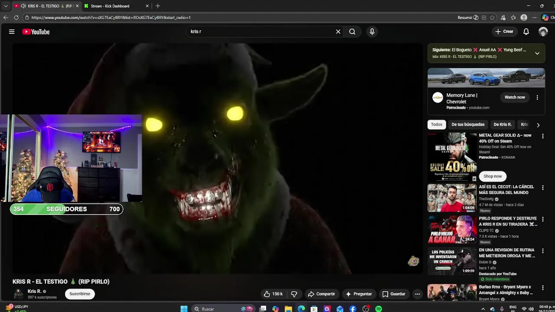555x312 pixels.
Task: Open options for the CECOT video by TheGrefg
Action: pyautogui.click(x=542, y=188)
